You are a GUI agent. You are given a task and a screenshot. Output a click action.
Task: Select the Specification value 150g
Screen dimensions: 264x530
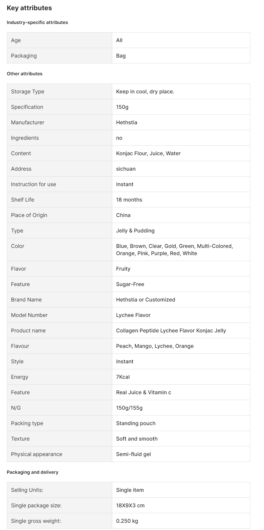tap(122, 107)
